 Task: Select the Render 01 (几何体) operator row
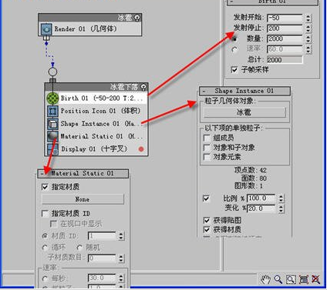(90, 29)
